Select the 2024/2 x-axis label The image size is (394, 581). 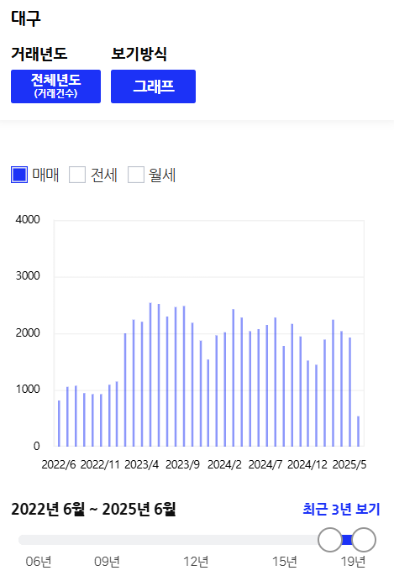point(224,464)
